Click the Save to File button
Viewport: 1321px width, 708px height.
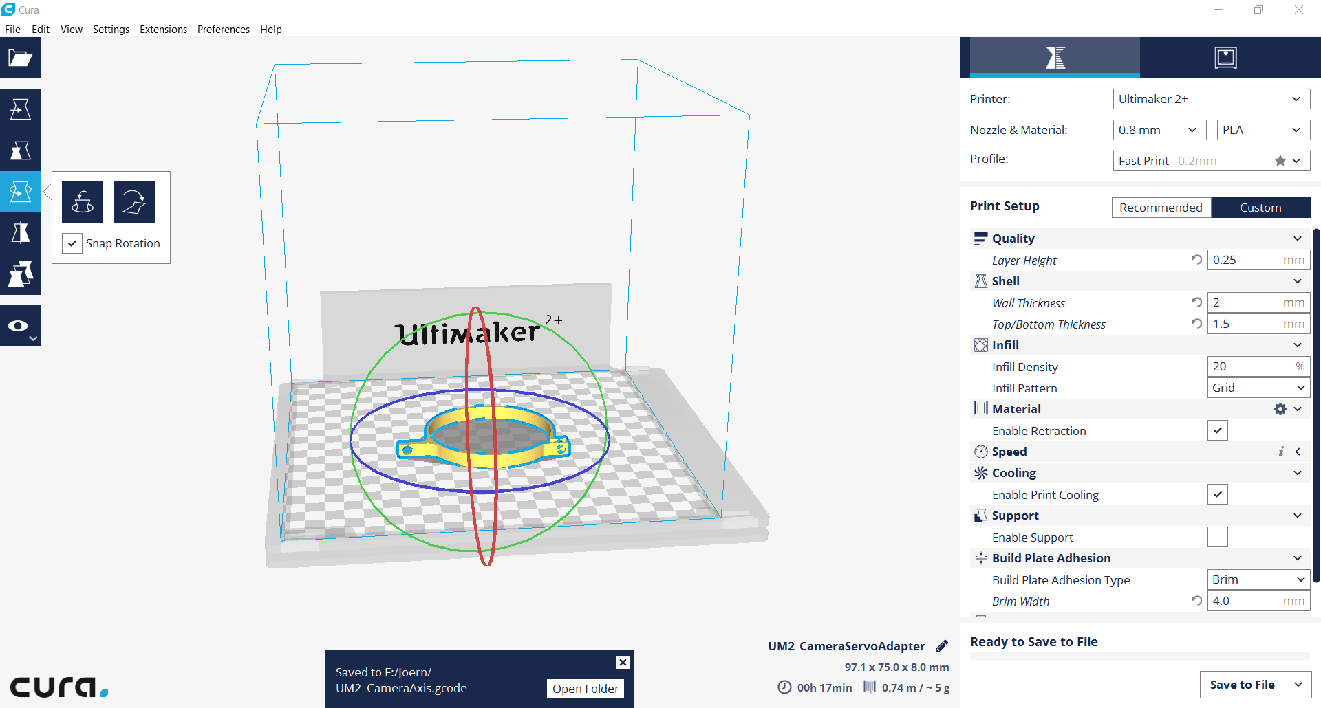[x=1243, y=685]
